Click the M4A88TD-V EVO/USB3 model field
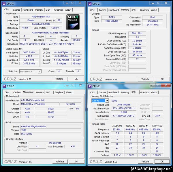173x172 pixels. coord(40,104)
